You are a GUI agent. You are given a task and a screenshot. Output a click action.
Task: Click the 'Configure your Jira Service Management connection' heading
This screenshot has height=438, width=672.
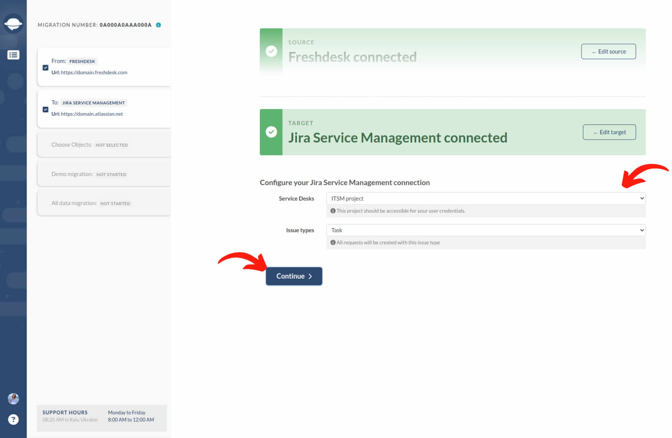point(345,182)
